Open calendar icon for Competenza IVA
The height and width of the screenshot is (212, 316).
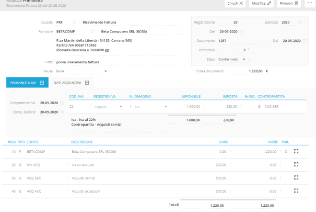click(x=62, y=103)
